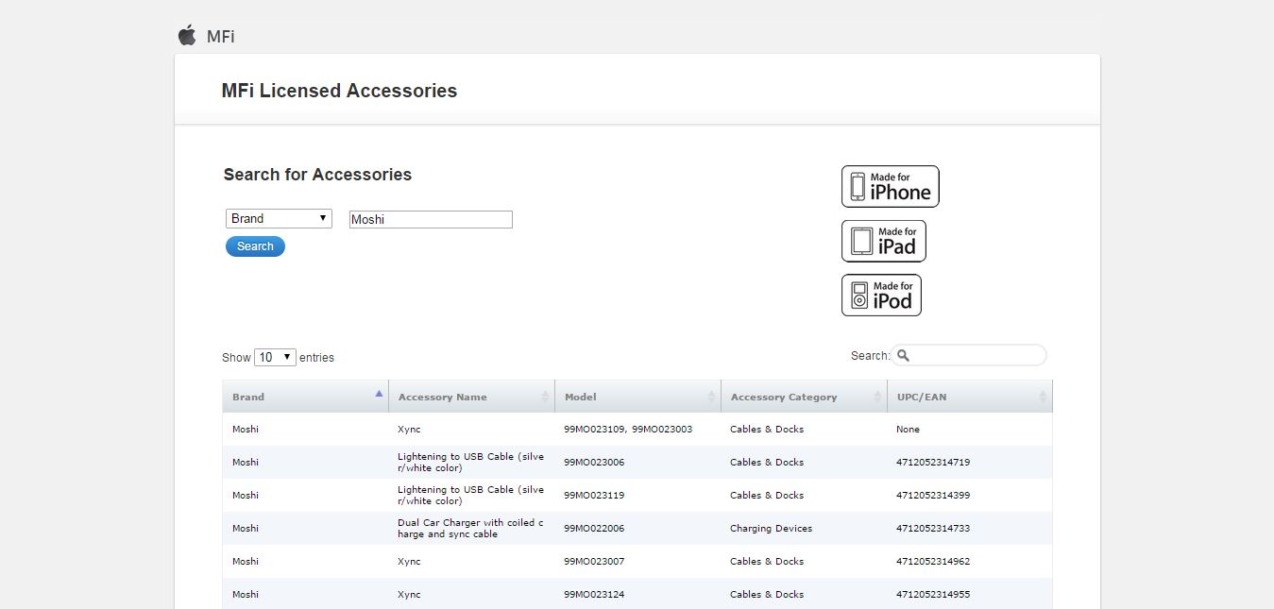Screen dimensions: 1274x609
Task: Select UPC cell 4712052314733
Action: (933, 529)
